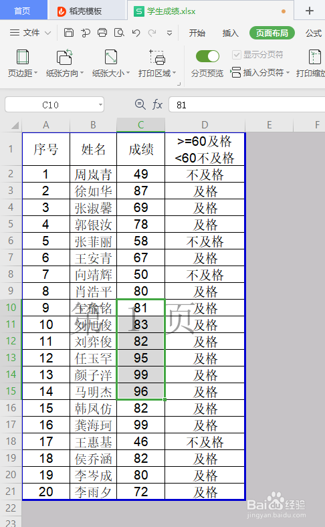Click score cell 46 for 王惠基
This screenshot has width=325, height=527.
(x=141, y=441)
